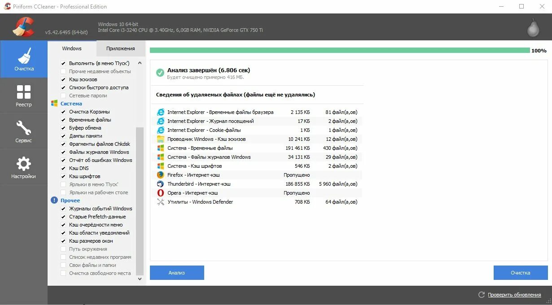Open the Сервис tools section
This screenshot has width=552, height=305.
pyautogui.click(x=24, y=131)
